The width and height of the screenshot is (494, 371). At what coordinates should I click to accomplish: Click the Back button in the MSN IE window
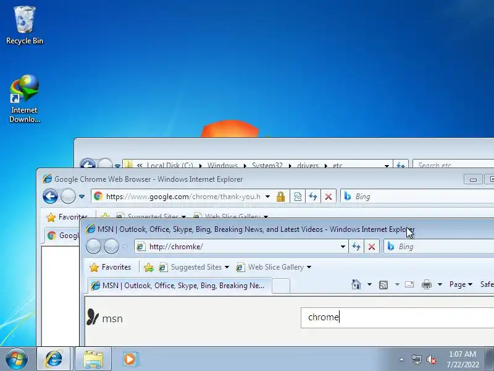click(x=94, y=246)
